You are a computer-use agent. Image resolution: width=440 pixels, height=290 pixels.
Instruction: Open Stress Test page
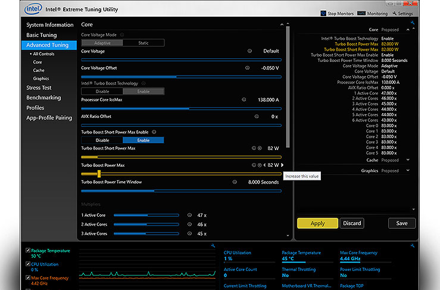coord(39,88)
